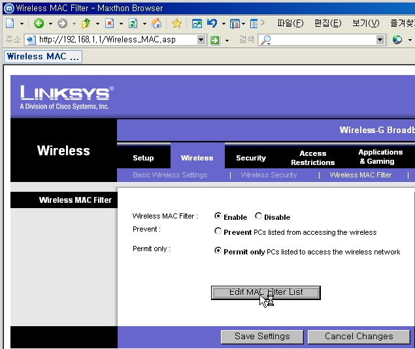Click globe icon right of search box

397,40
